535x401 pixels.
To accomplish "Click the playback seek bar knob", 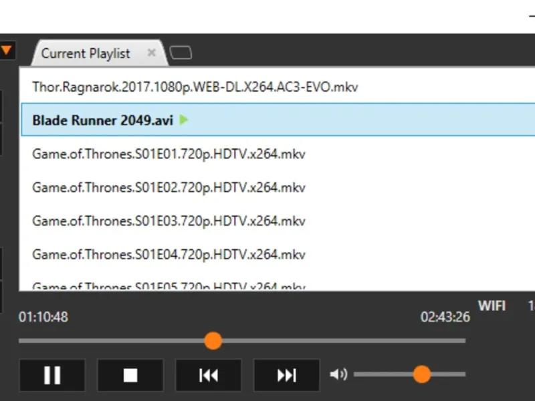I will point(213,341).
